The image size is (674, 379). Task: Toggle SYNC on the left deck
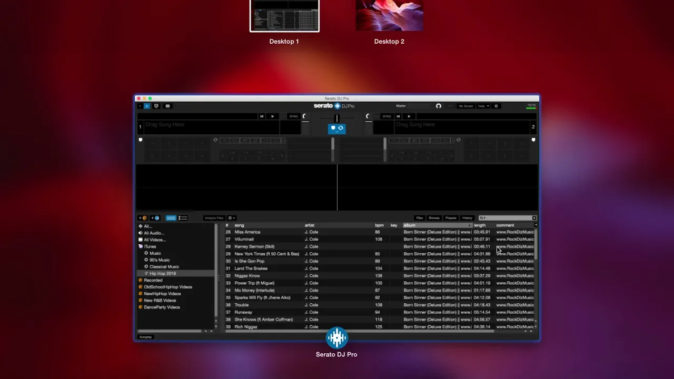293,116
